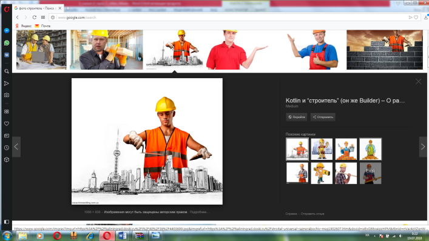Select thumbnail of bricklayer behind dark wall
This screenshot has width=429, height=241.
tap(385, 50)
